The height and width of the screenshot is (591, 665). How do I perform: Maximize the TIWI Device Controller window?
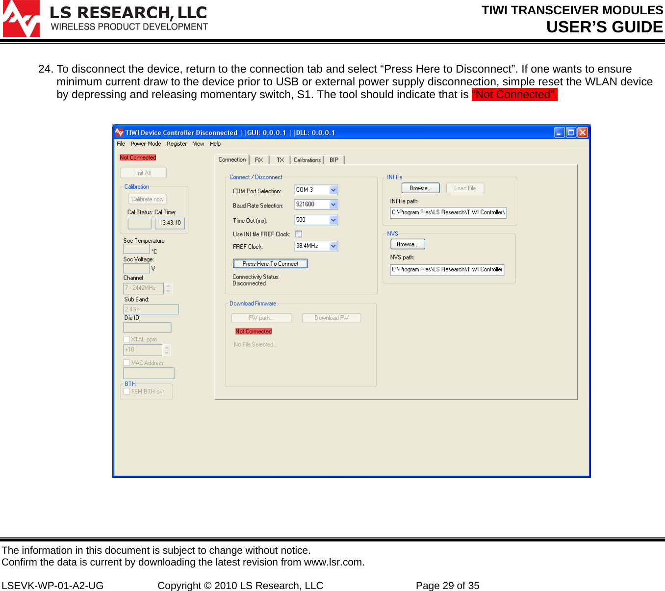click(x=571, y=132)
